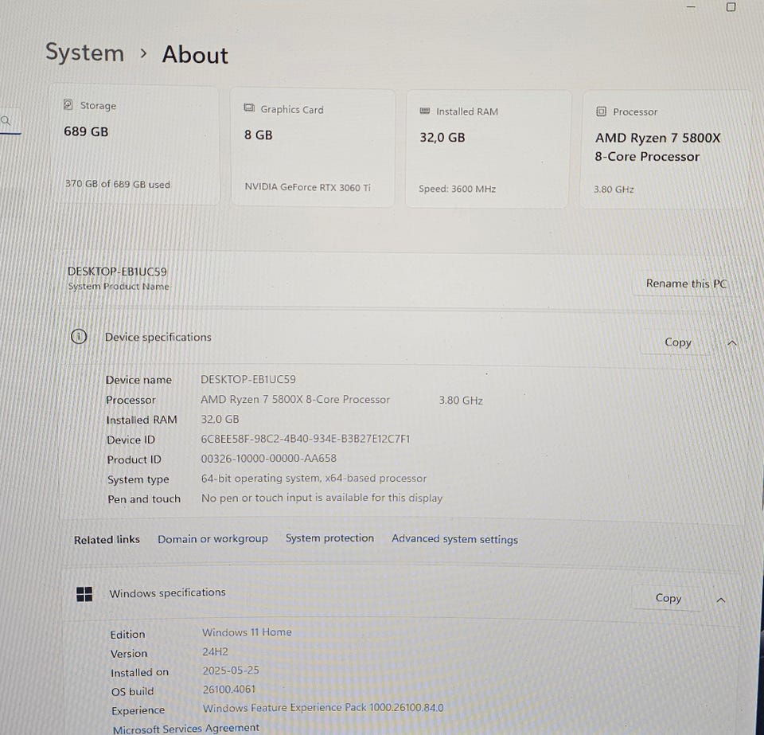Maximize the Settings window

click(x=731, y=7)
